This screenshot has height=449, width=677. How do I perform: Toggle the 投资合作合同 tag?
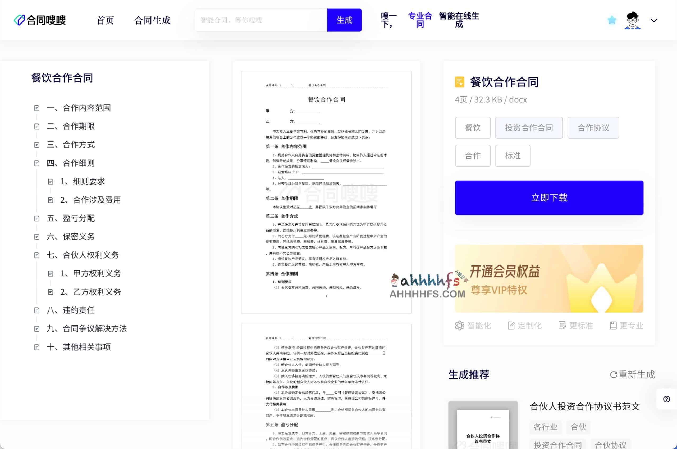coord(529,128)
